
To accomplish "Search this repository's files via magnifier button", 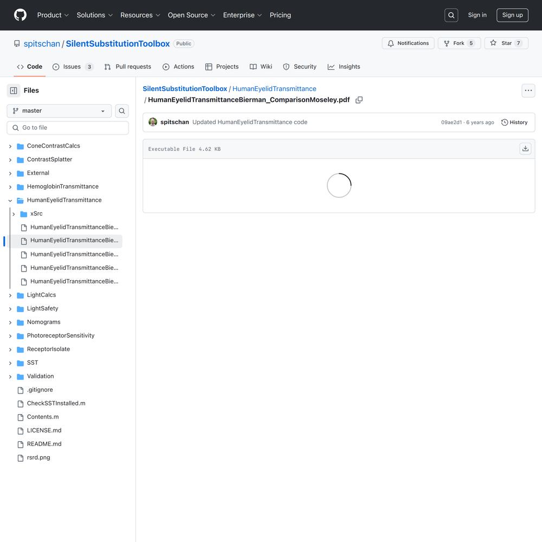I will pyautogui.click(x=121, y=111).
